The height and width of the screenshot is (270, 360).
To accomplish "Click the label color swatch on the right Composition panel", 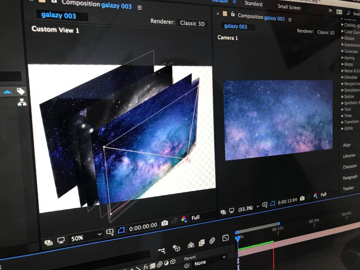I will pyautogui.click(x=225, y=14).
